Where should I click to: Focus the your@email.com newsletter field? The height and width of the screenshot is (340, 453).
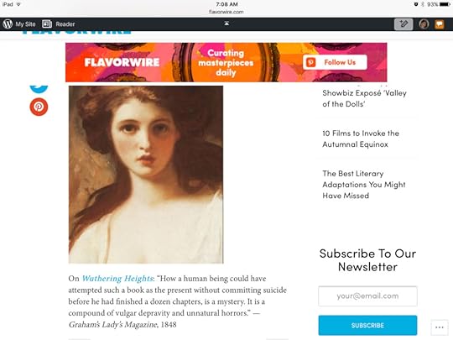367,296
